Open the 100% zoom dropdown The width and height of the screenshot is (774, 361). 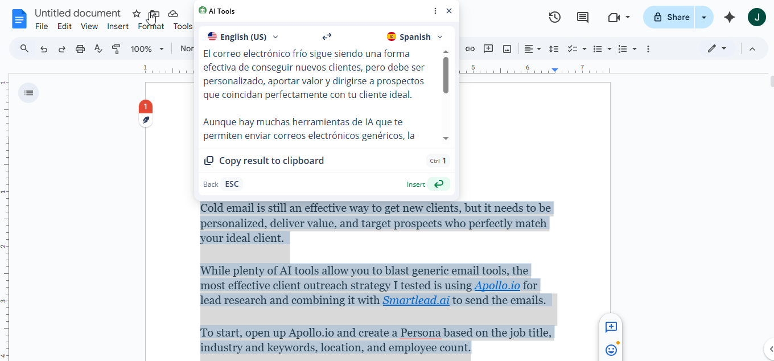147,49
